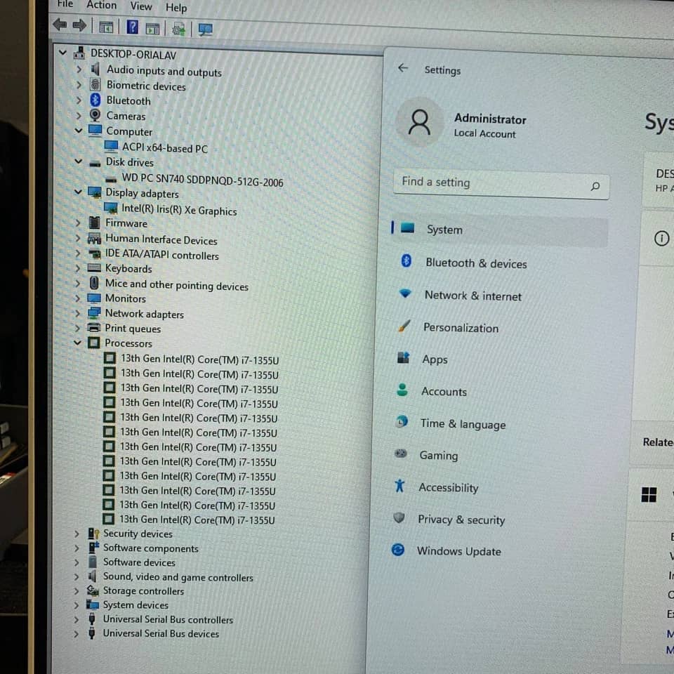The width and height of the screenshot is (674, 674).
Task: Select Mice and other pointing devices
Action: [177, 284]
